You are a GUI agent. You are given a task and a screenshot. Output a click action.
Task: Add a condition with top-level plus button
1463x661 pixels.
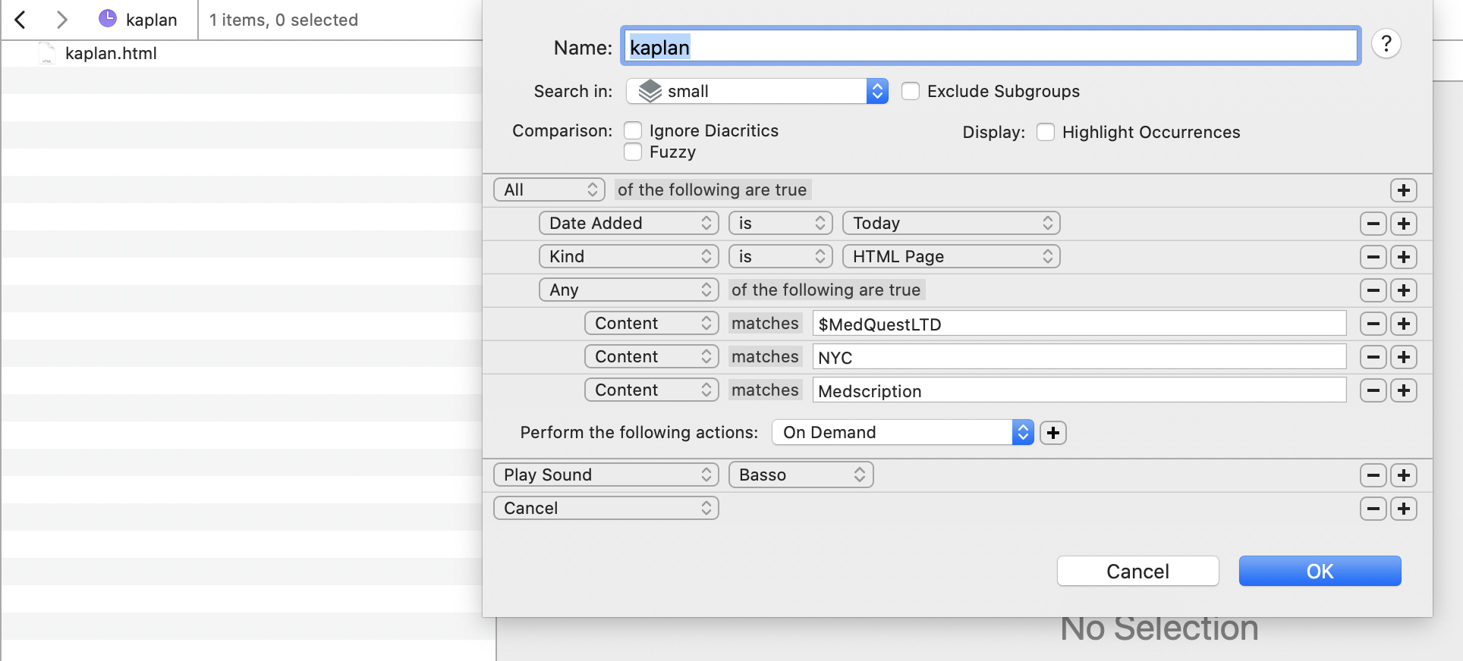tap(1403, 190)
